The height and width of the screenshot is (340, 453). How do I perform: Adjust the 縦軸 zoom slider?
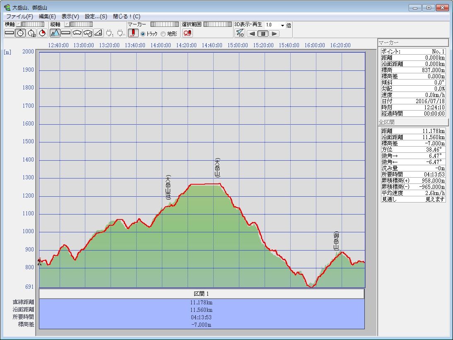click(x=81, y=24)
